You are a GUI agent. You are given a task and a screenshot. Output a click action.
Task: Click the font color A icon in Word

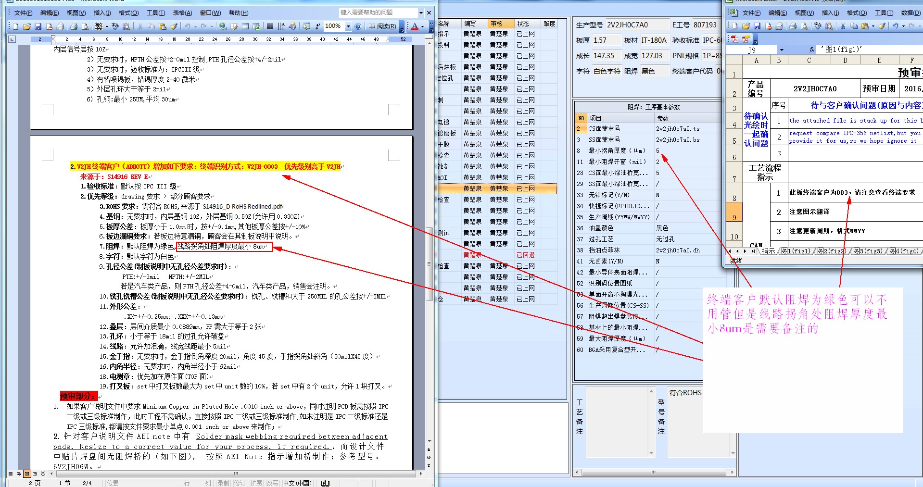click(415, 26)
